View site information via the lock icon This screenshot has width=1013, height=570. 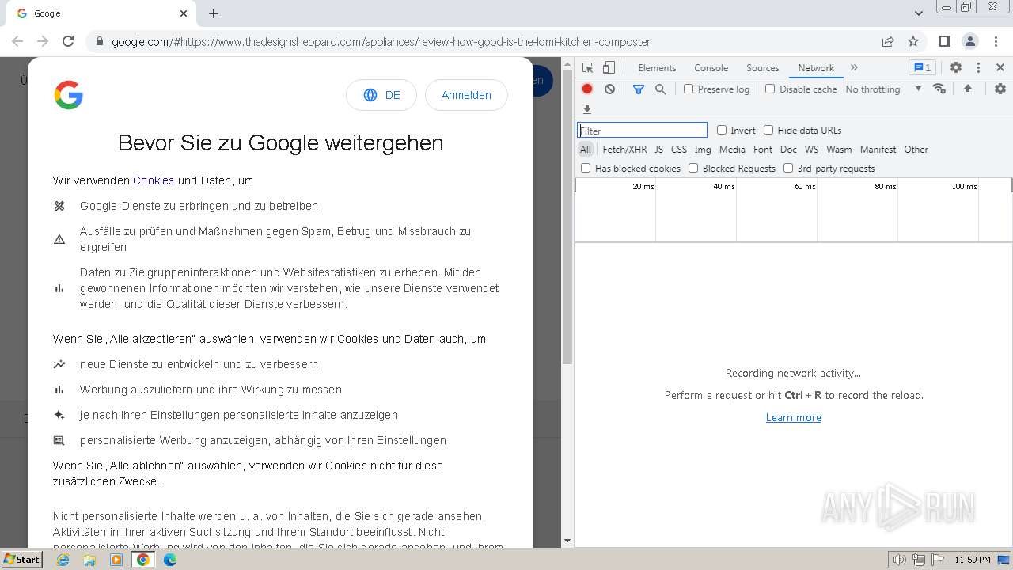(x=99, y=41)
